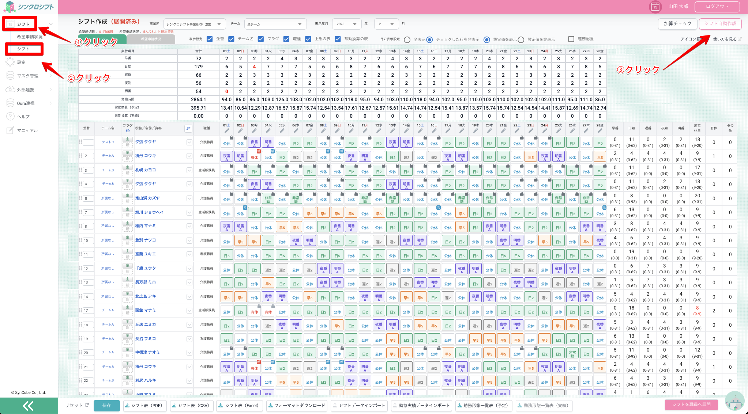The height and width of the screenshot is (414, 748).
Task: Open the chatbot assistant robot icon
Action: click(734, 401)
